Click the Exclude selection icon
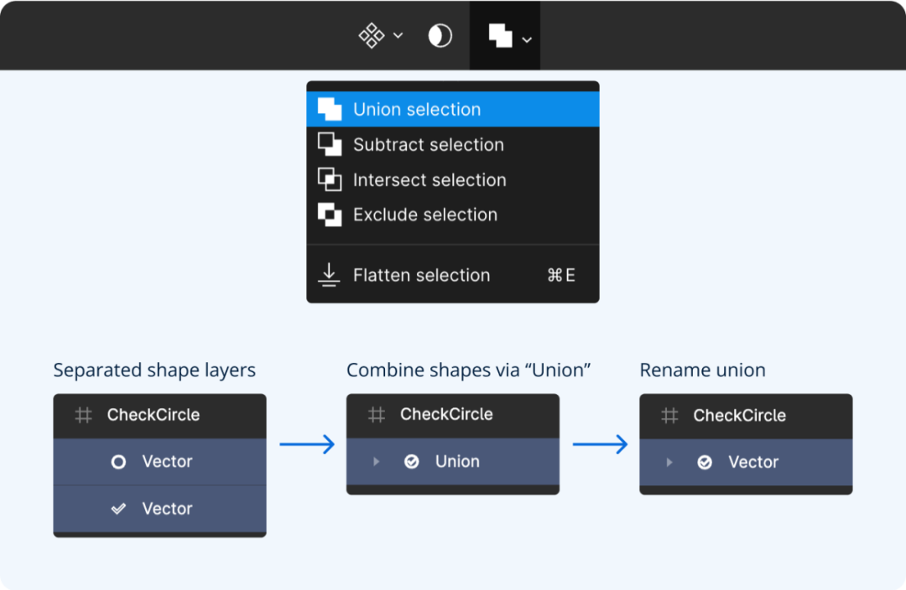 tap(330, 215)
